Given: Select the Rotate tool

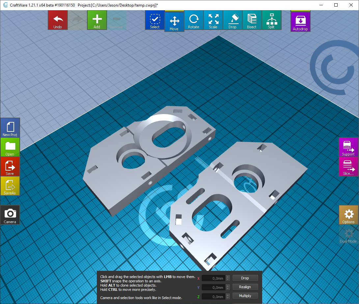Looking at the screenshot, I should pos(194,20).
